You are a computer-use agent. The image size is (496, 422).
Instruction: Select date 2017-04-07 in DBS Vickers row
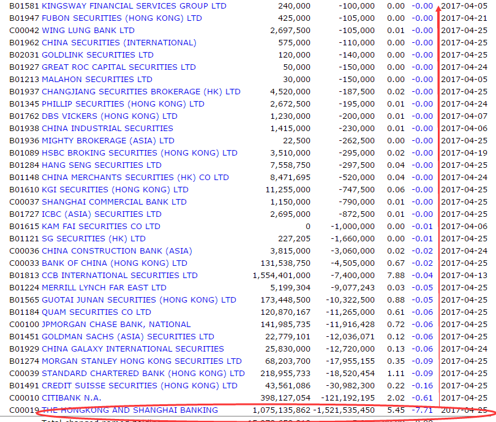(x=464, y=116)
